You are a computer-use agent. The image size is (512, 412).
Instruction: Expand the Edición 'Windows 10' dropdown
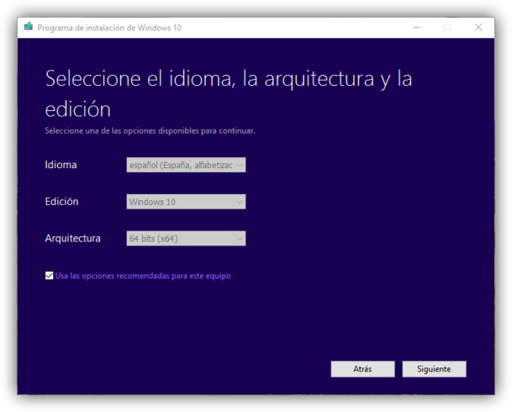pyautogui.click(x=185, y=202)
